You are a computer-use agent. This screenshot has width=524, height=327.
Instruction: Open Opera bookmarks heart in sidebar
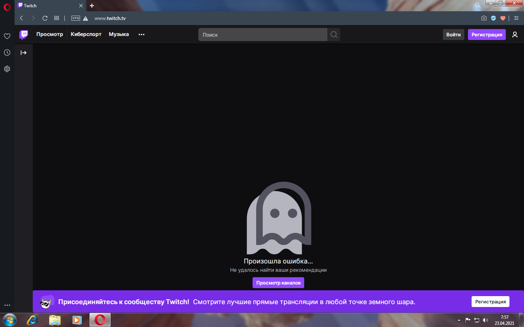pos(7,36)
